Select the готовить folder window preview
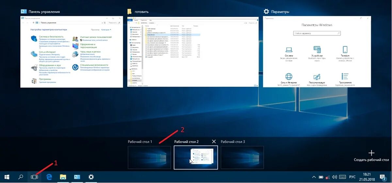Screen dimensions: 392x183 [x=193, y=52]
